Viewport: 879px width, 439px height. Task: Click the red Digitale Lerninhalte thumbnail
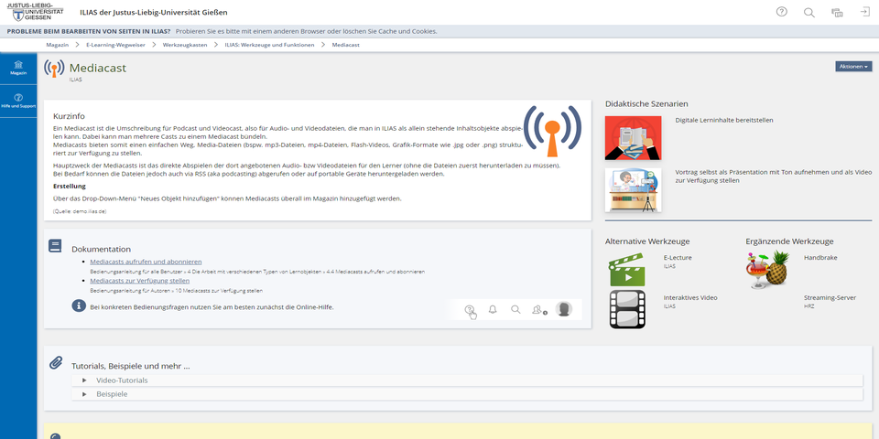click(x=633, y=138)
